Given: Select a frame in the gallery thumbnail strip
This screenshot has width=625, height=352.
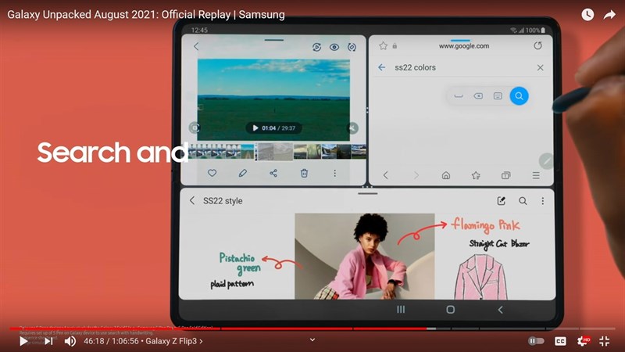Looking at the screenshot, I should [x=277, y=152].
